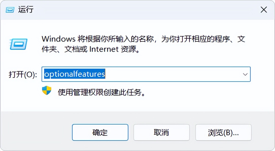Click the 使用管理权限创建此任务 text
Screen dimensions: 275x151
click(x=102, y=92)
